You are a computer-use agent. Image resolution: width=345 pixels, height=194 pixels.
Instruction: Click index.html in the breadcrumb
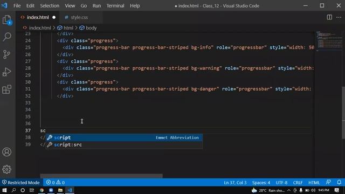[x=40, y=28]
